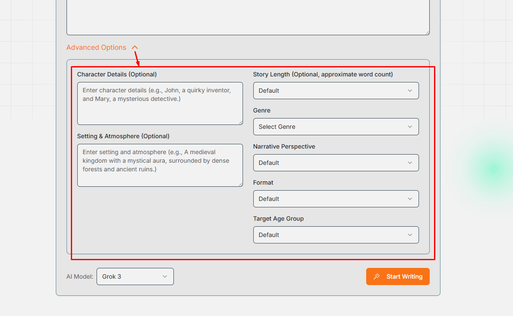
Task: Click the AI Model dropdown chevron arrow
Action: coord(165,276)
